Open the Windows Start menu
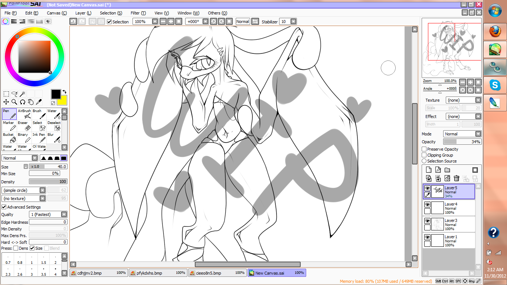The width and height of the screenshot is (507, 285). [x=495, y=11]
